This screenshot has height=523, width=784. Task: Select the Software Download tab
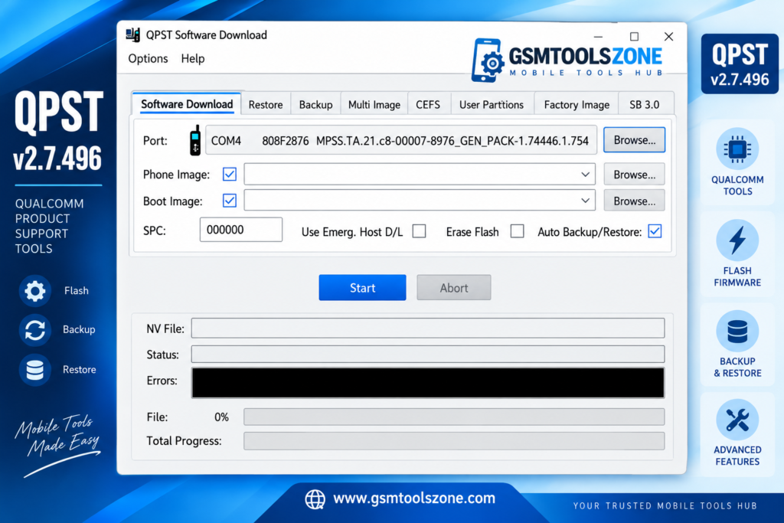[187, 104]
